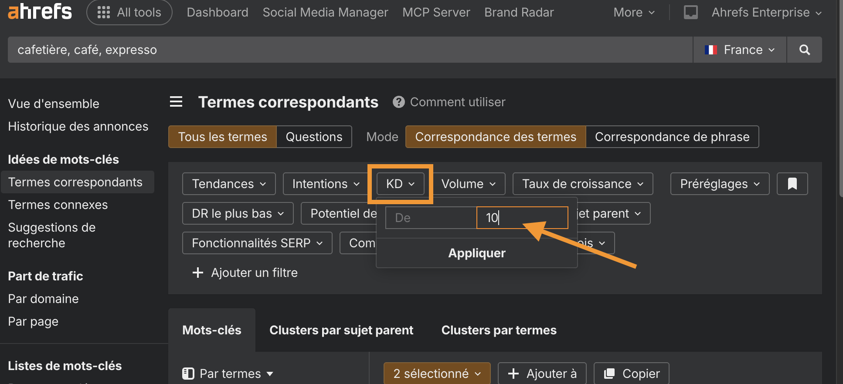The image size is (843, 384).
Task: Open Par termes panel dropdown
Action: [x=228, y=374]
